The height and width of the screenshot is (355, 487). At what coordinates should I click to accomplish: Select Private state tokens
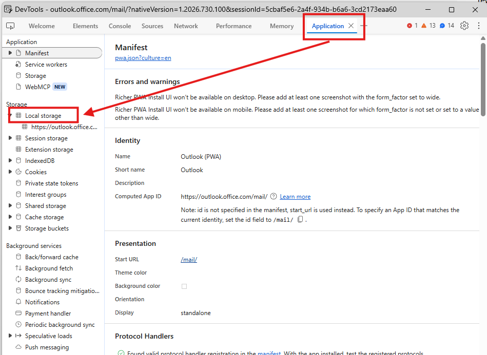51,183
